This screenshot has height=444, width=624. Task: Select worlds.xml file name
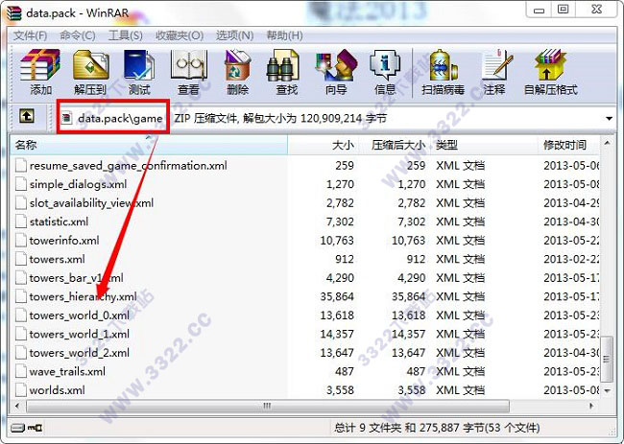click(57, 390)
